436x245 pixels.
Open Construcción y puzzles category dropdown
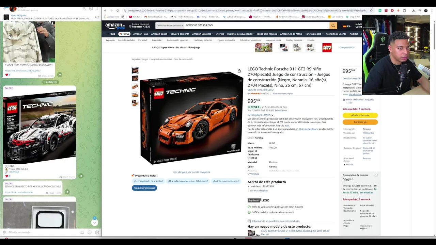178,40
